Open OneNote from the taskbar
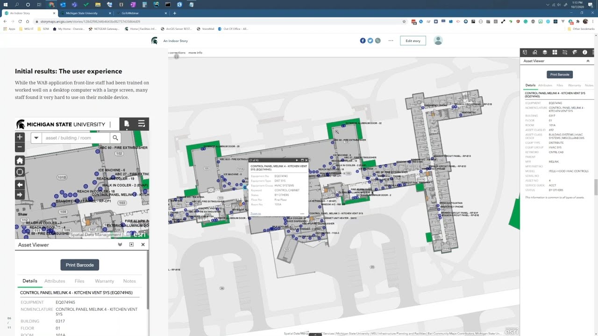The image size is (598, 336). tap(133, 5)
